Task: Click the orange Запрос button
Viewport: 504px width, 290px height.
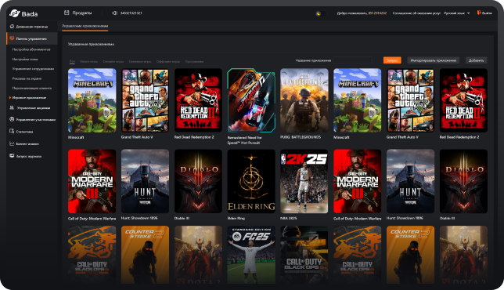Action: pyautogui.click(x=392, y=60)
